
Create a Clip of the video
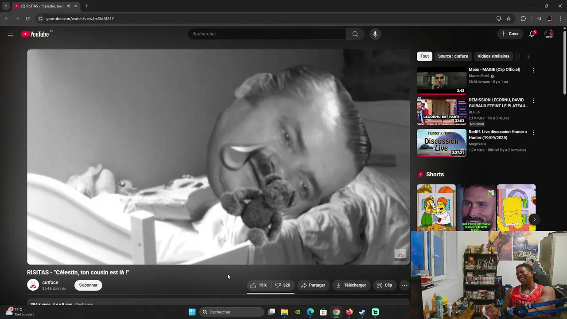coord(384,285)
